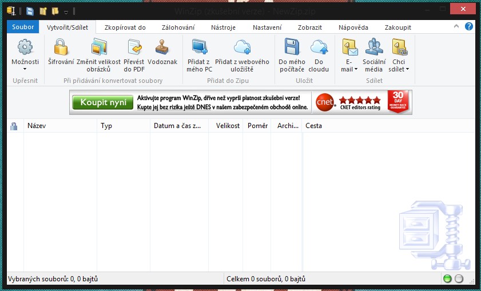Open the Zálohování tab

178,27
